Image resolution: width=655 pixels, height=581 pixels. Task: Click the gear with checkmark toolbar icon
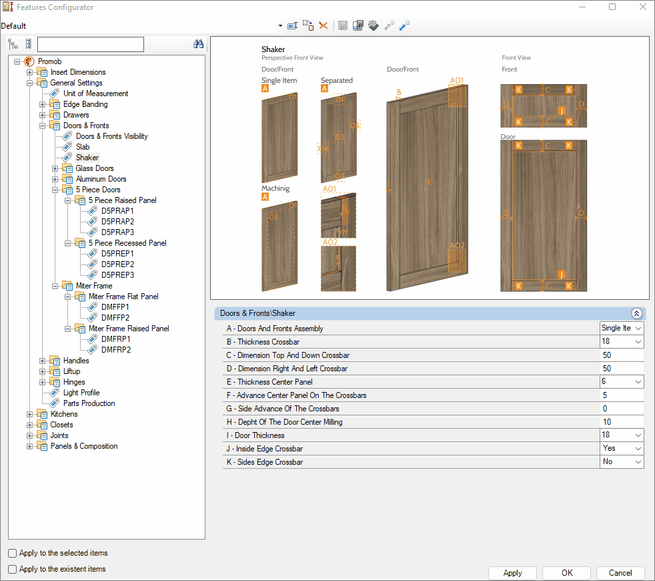tap(374, 26)
